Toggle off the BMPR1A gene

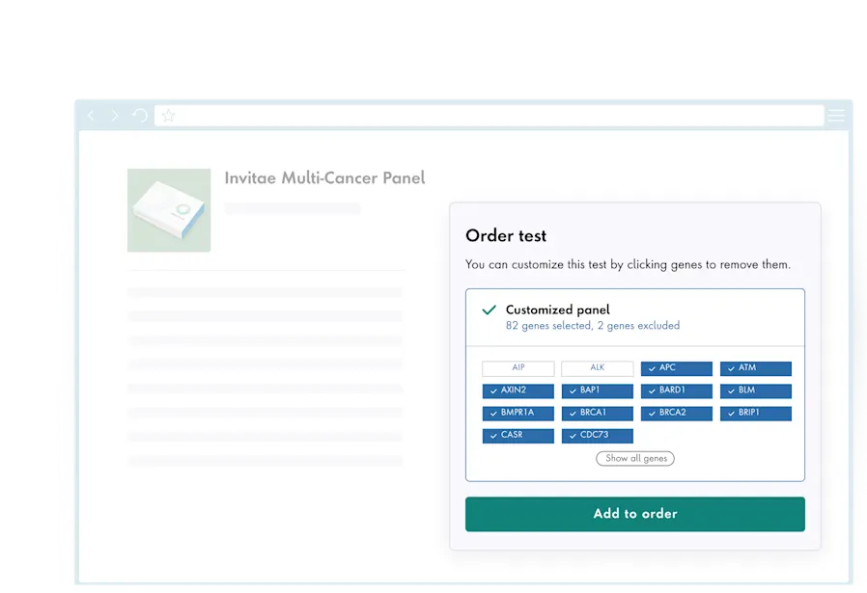tap(518, 414)
